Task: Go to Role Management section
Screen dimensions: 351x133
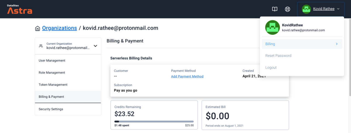Action: click(52, 72)
